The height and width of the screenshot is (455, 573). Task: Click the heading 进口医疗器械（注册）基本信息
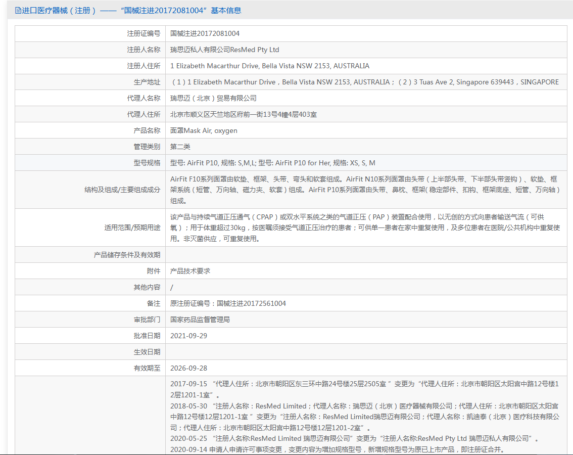point(131,11)
